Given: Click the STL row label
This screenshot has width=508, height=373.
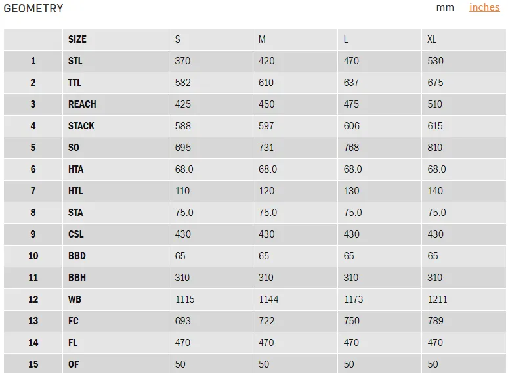Looking at the screenshot, I should coord(75,60).
